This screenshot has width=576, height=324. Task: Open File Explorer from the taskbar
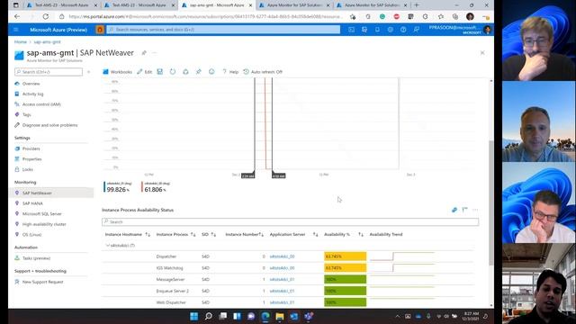point(280,316)
